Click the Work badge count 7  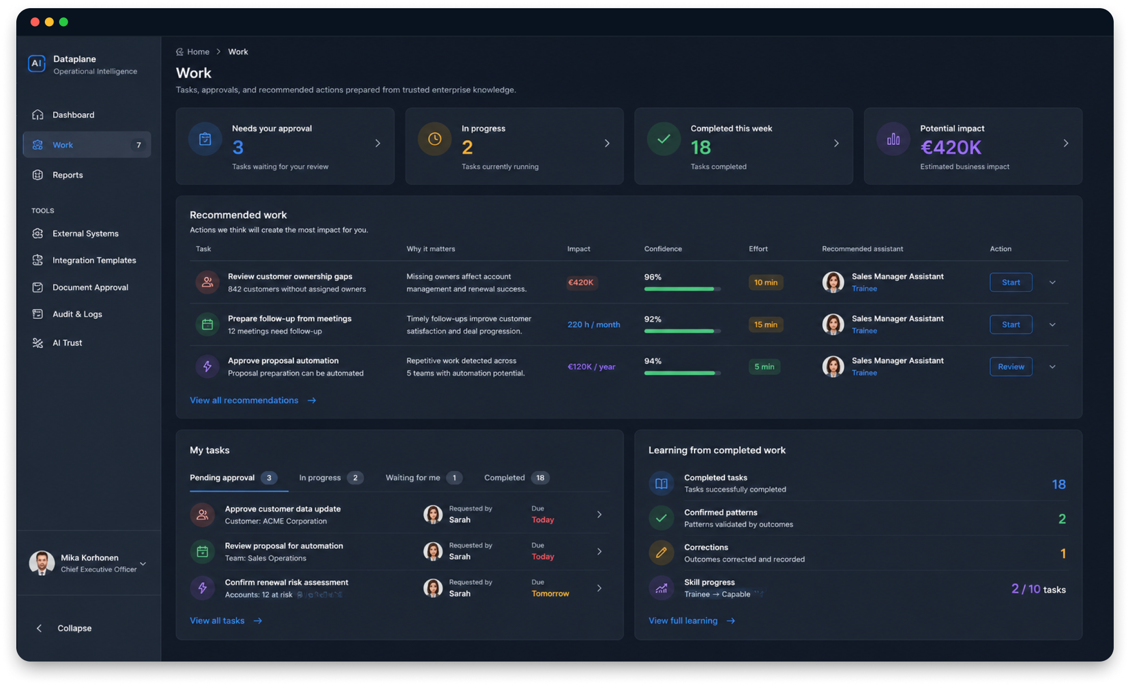pyautogui.click(x=138, y=145)
